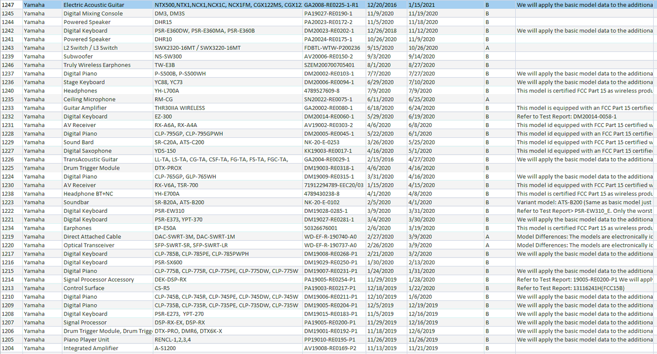
Task: Select the 'Optical Transceiver' cell
Action: (107, 245)
